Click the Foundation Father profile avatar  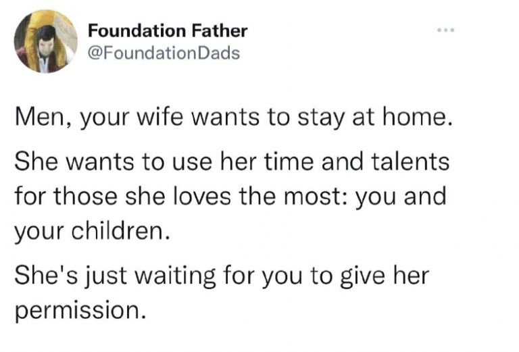[x=46, y=41]
